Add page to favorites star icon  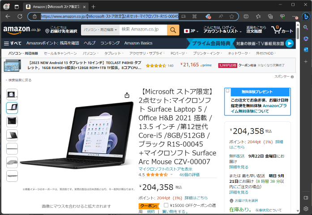(x=231, y=16)
